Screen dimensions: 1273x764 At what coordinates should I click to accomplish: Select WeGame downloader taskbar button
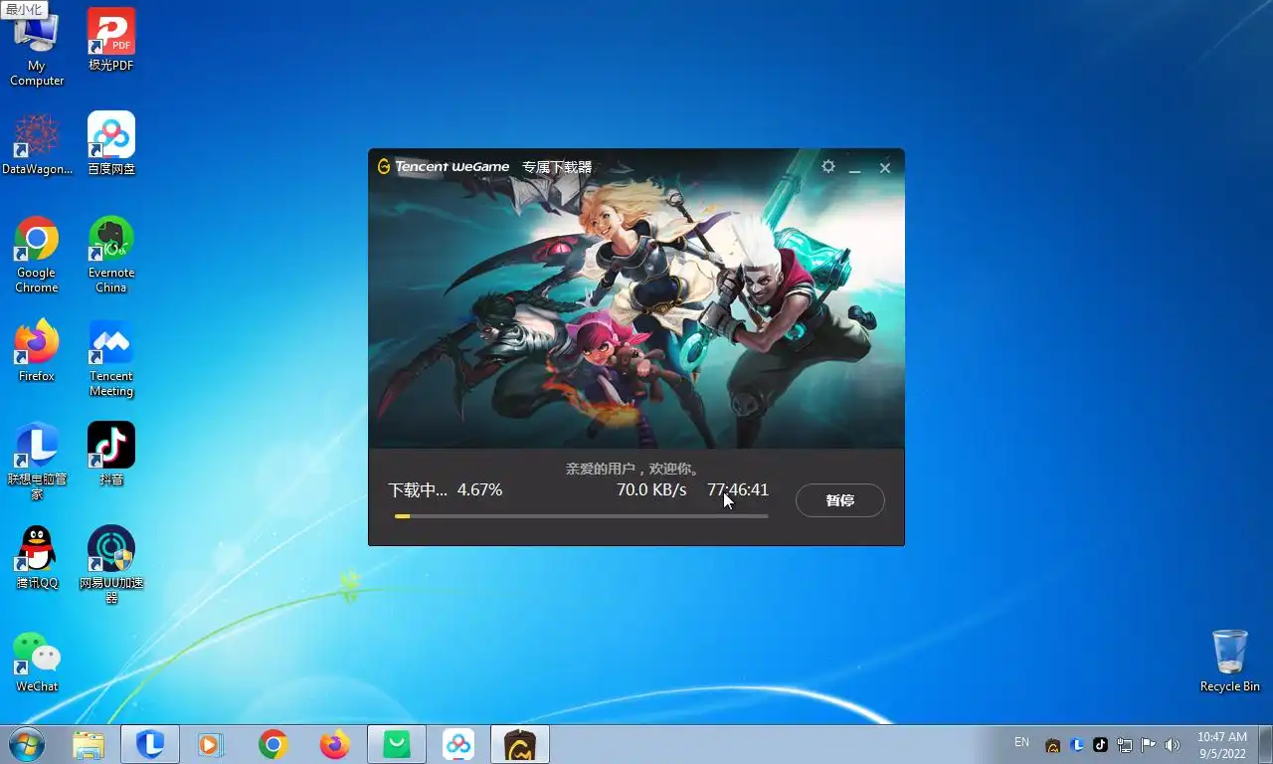[520, 744]
